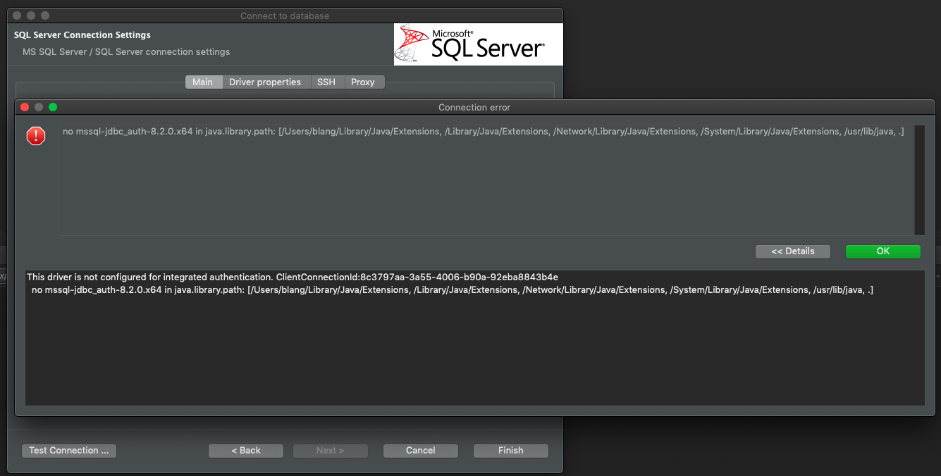Click the minimize button of Connect to database window
This screenshot has width=941, height=476.
pos(30,14)
